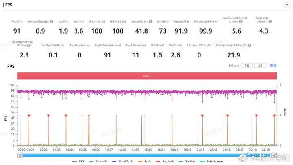
Task: Select the red label1 bar
Action: (147, 76)
